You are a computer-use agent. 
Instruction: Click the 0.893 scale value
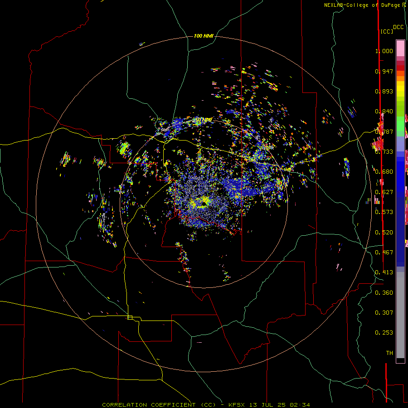coord(384,91)
